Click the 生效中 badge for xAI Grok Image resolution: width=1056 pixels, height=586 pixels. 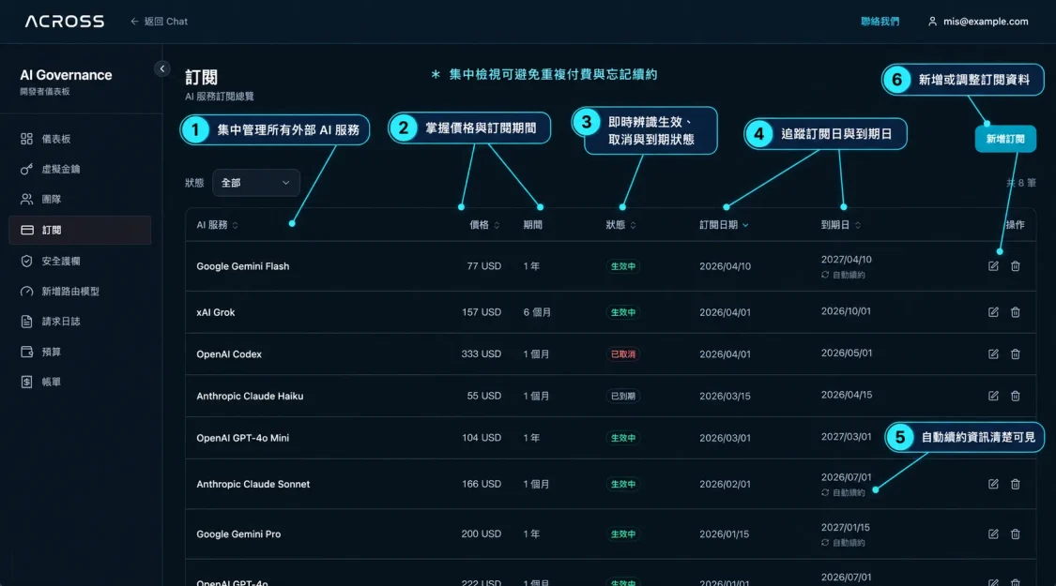pyautogui.click(x=623, y=312)
